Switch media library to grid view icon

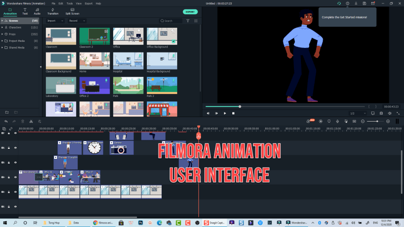point(195,21)
